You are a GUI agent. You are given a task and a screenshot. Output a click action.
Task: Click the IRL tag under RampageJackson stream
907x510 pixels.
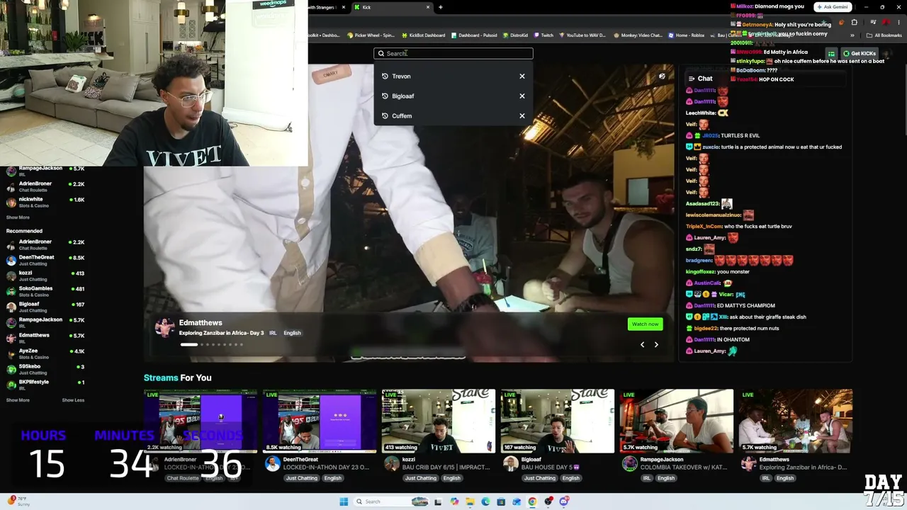[647, 478]
